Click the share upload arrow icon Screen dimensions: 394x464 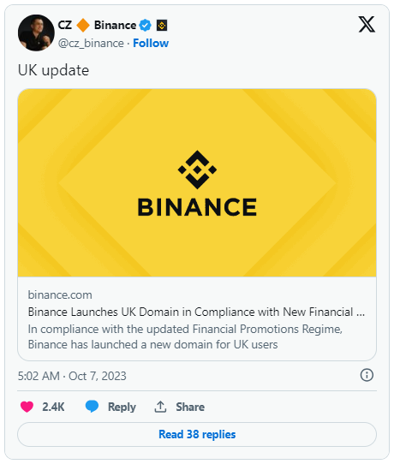[160, 407]
